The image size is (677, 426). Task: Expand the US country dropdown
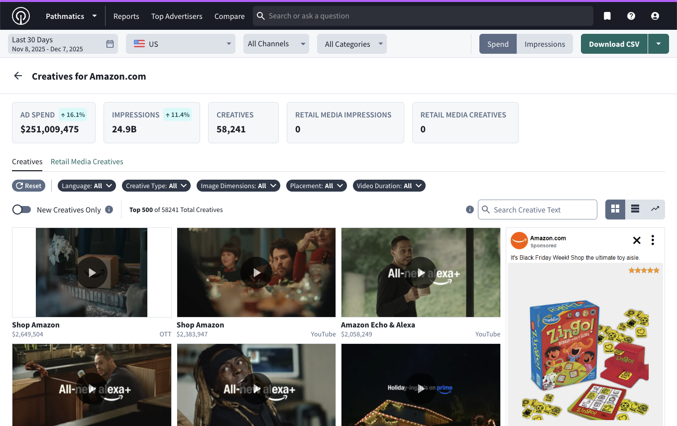pyautogui.click(x=181, y=44)
